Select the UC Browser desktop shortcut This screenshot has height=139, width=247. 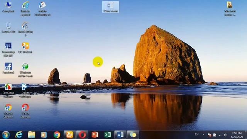[25, 48]
